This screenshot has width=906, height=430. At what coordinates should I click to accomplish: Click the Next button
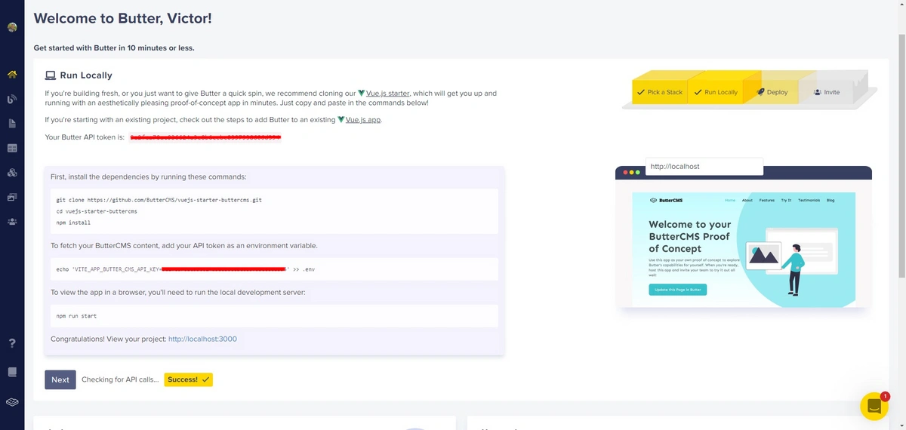pyautogui.click(x=60, y=379)
